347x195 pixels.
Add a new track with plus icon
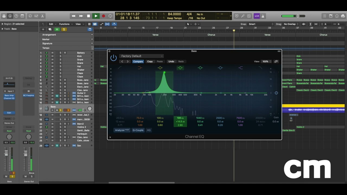click(43, 29)
